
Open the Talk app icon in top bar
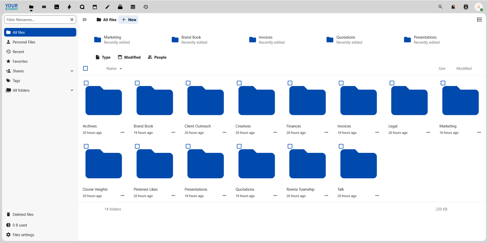pyautogui.click(x=82, y=7)
